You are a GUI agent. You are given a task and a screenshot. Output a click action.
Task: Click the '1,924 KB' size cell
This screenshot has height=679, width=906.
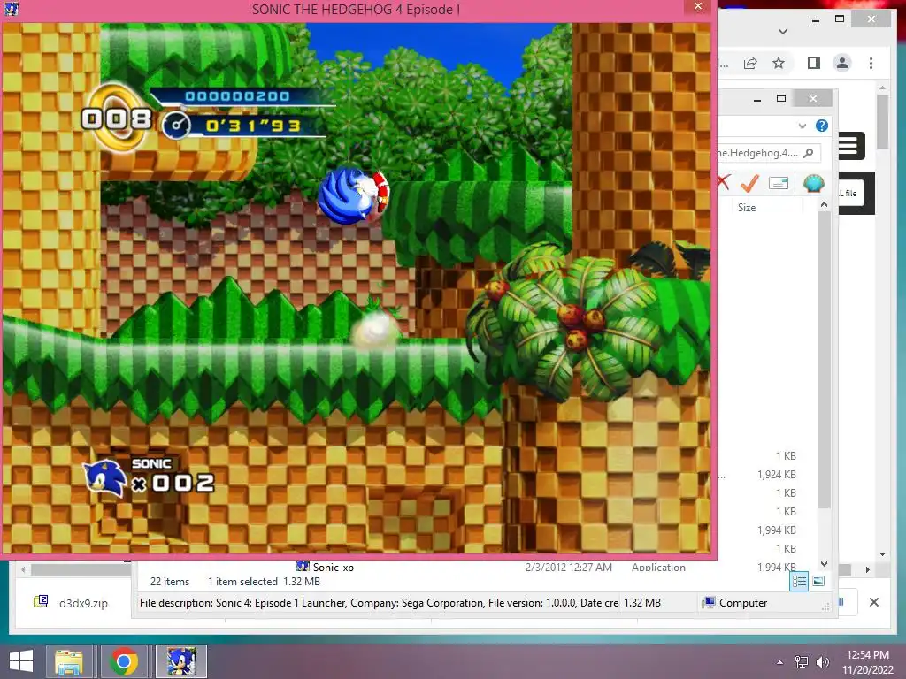click(x=777, y=475)
